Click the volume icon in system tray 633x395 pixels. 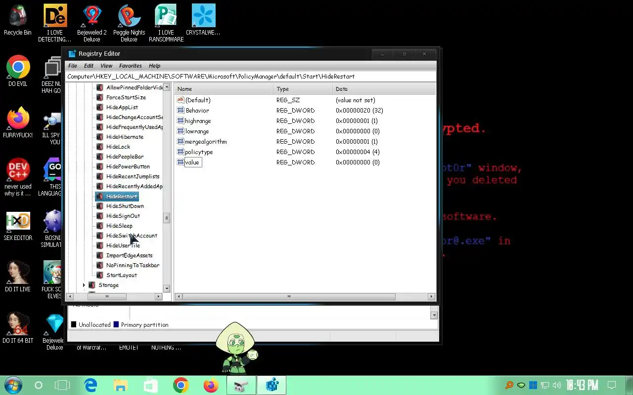[x=557, y=385]
